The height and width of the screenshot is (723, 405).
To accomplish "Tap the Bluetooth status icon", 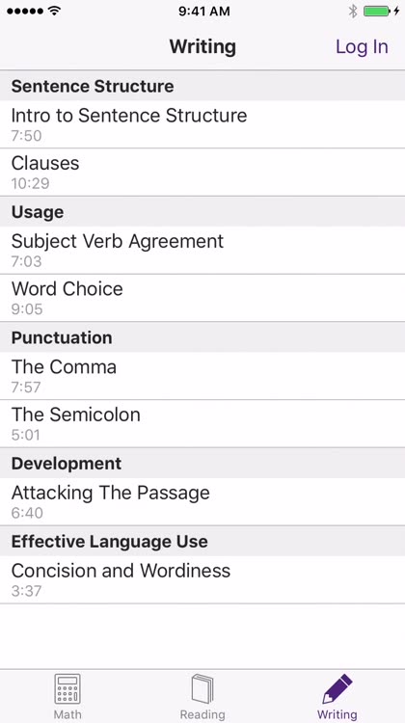I will 353,11.
